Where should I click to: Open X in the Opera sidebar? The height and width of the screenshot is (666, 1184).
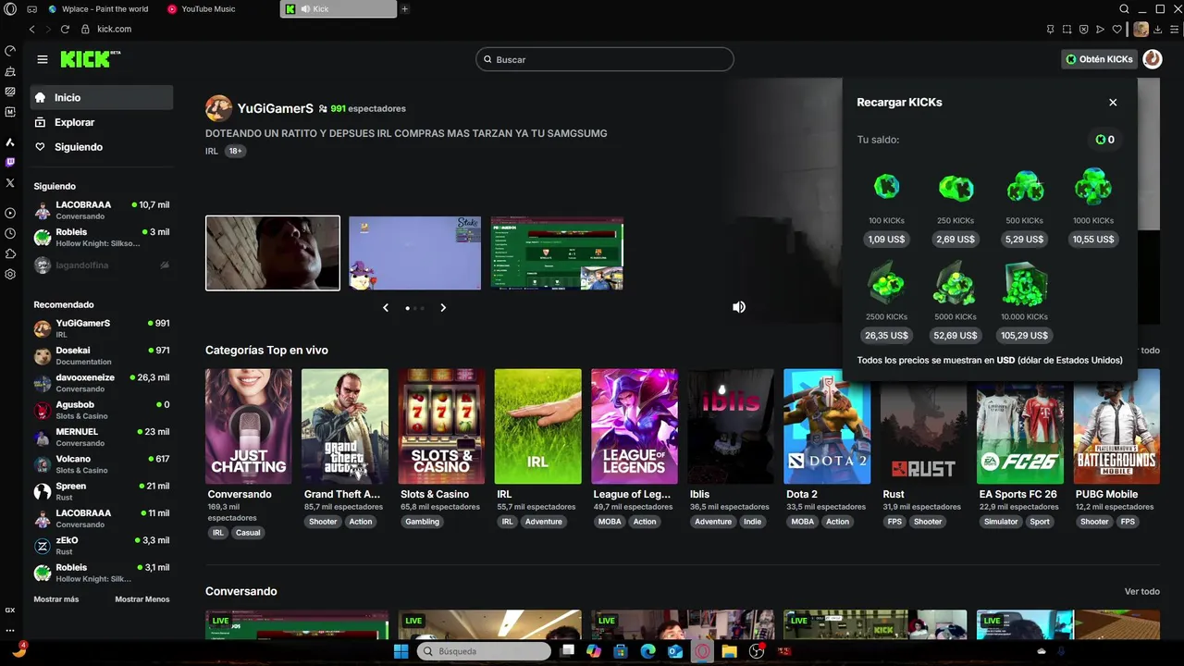tap(10, 183)
